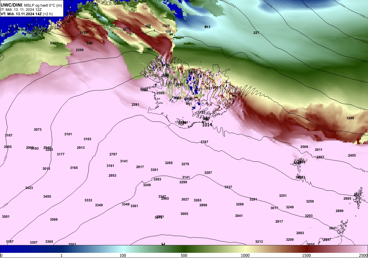Viewport: 368px width, 258px height.
Task: Click the map value 3287
Action: tap(208, 173)
